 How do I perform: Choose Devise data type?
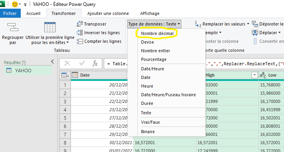point(147,42)
